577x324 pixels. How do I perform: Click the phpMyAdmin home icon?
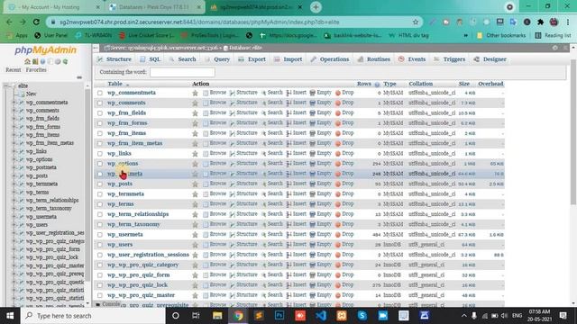pyautogui.click(x=27, y=61)
